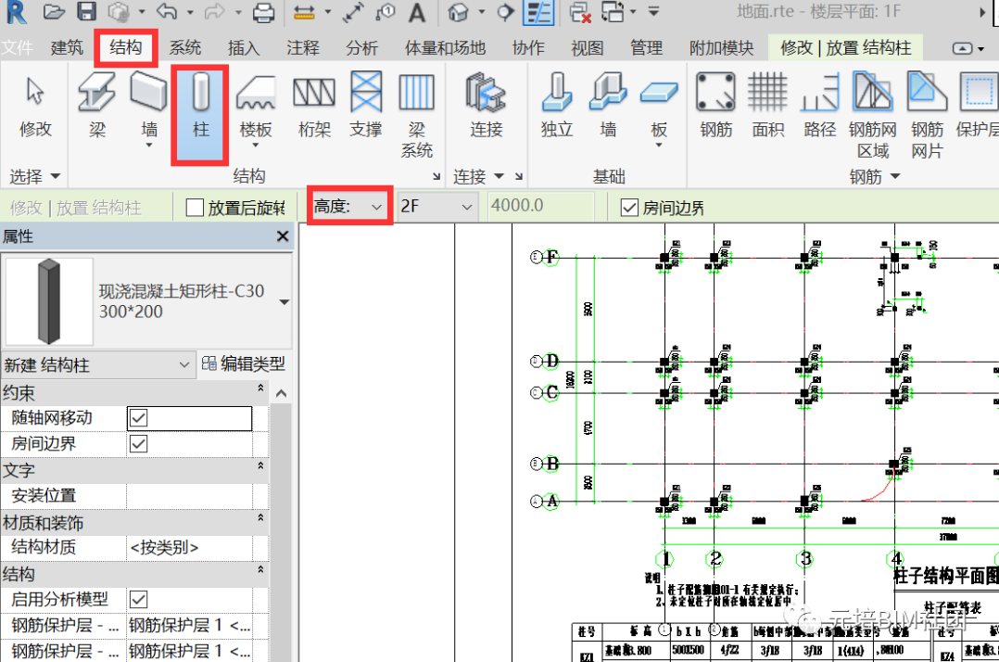Select the Path reinforcement (路径) tool
The width and height of the screenshot is (999, 662).
tap(820, 106)
